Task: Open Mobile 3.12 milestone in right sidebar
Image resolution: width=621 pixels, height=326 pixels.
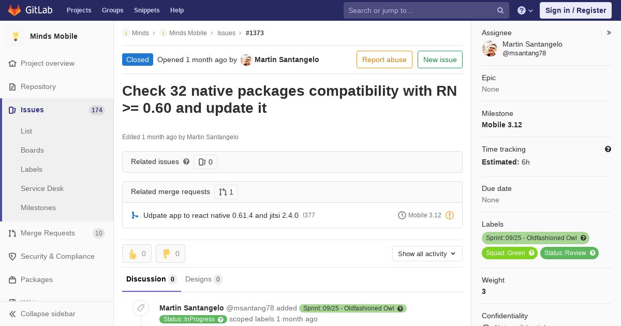Action: click(x=502, y=125)
